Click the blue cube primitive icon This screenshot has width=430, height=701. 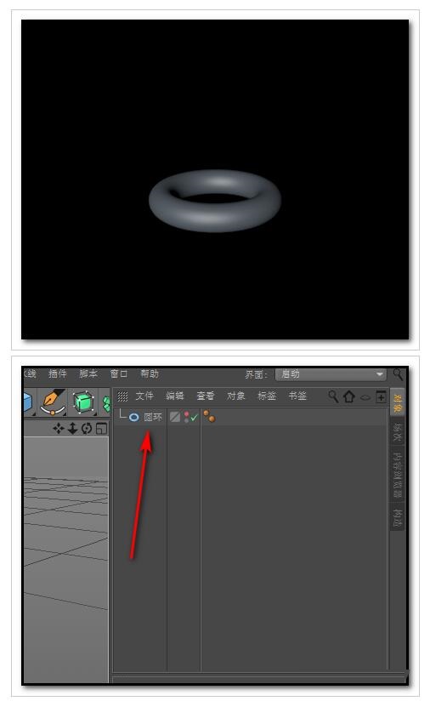28,402
